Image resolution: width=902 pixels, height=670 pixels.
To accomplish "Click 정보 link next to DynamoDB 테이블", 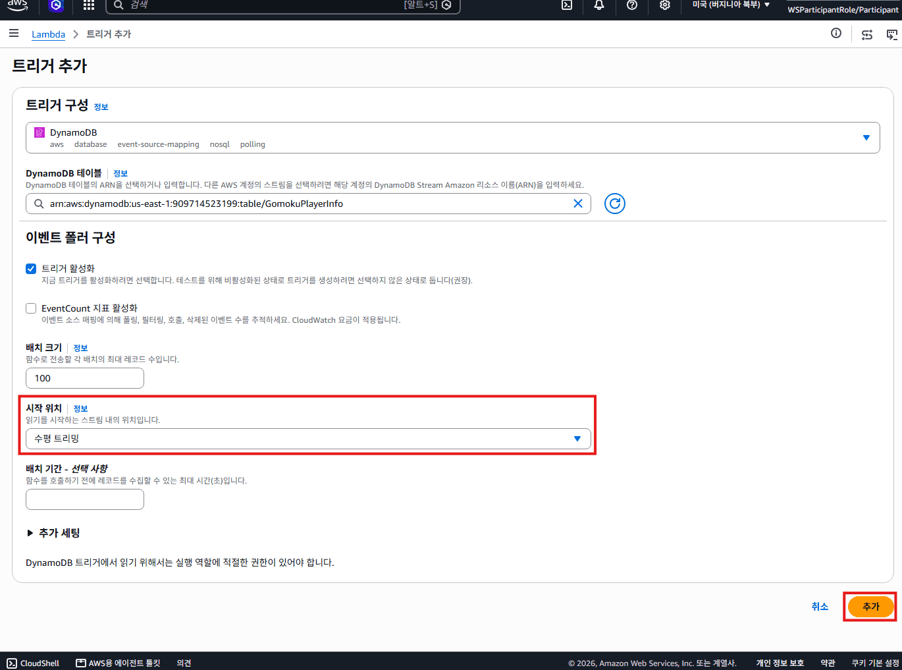I will tap(120, 173).
